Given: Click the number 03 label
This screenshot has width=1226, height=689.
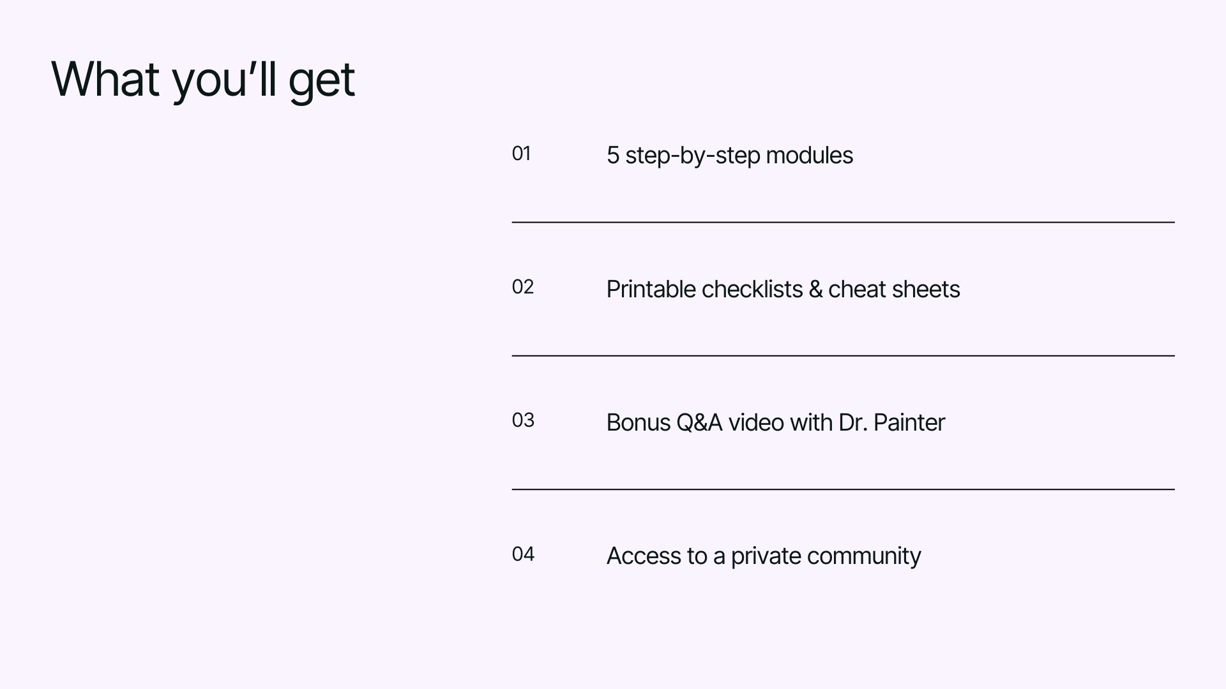Looking at the screenshot, I should (523, 420).
